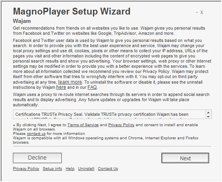
Task: Open Privacy Policy in the footer links
Action: point(26,169)
